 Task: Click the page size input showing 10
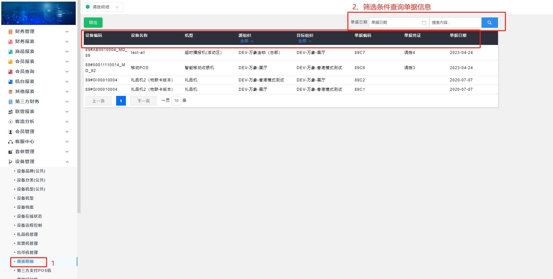point(176,101)
